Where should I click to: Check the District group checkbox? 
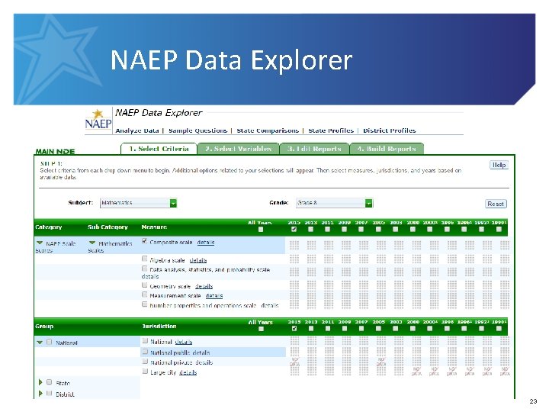[50, 394]
